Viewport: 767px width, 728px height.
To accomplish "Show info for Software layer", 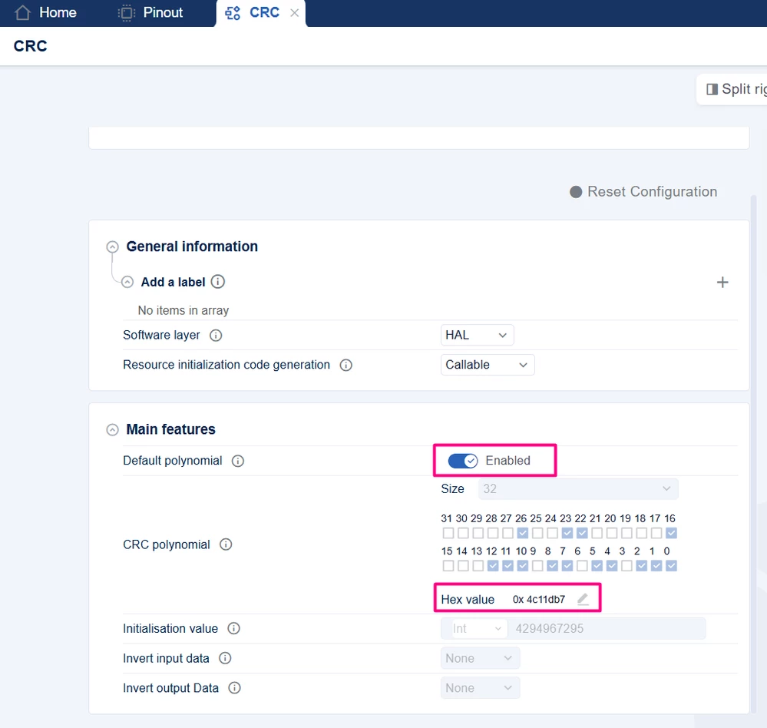I will tap(216, 335).
